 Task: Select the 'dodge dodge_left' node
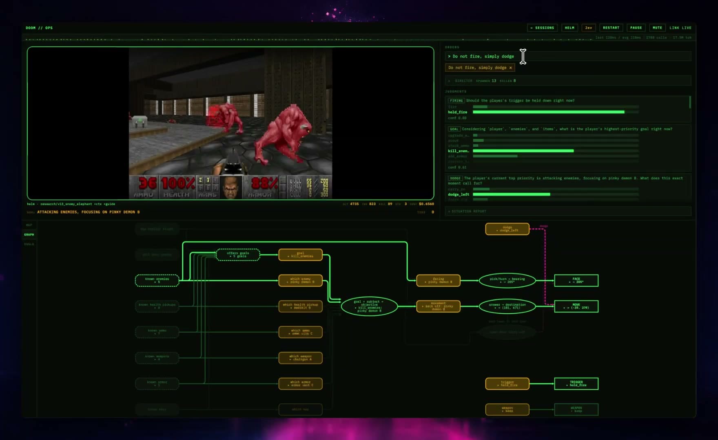point(507,229)
